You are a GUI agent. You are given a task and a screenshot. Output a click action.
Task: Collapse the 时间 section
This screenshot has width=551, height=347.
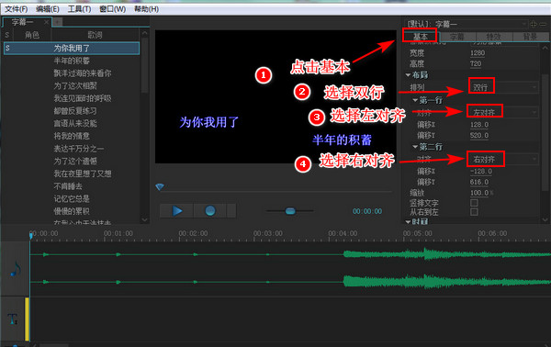click(x=408, y=221)
